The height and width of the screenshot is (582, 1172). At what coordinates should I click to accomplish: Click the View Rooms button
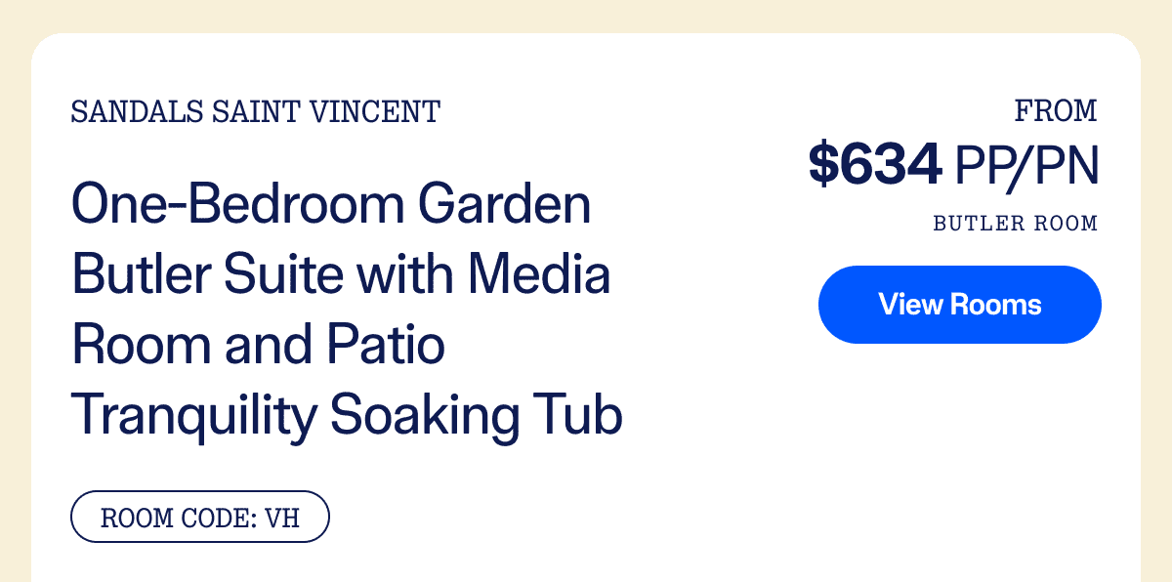pyautogui.click(x=959, y=305)
